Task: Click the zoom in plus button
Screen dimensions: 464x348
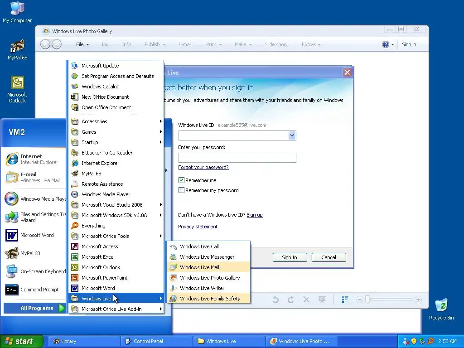Action: [x=418, y=300]
